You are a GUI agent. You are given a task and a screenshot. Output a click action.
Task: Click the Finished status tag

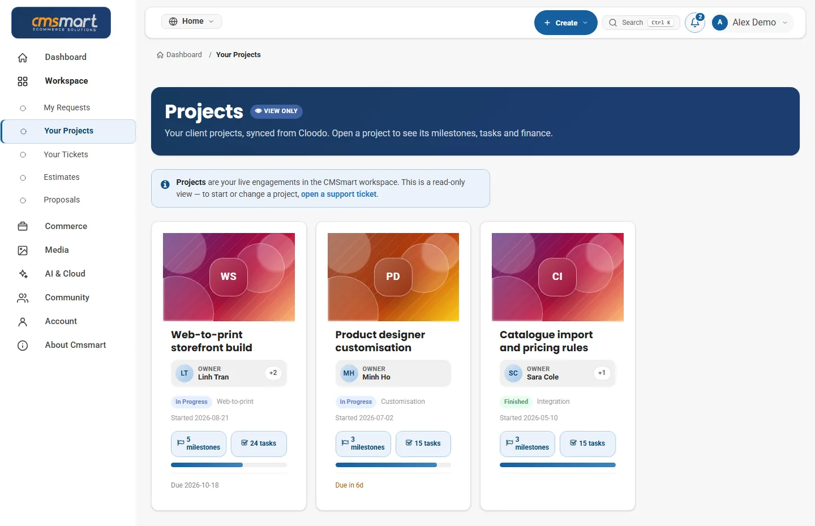516,402
